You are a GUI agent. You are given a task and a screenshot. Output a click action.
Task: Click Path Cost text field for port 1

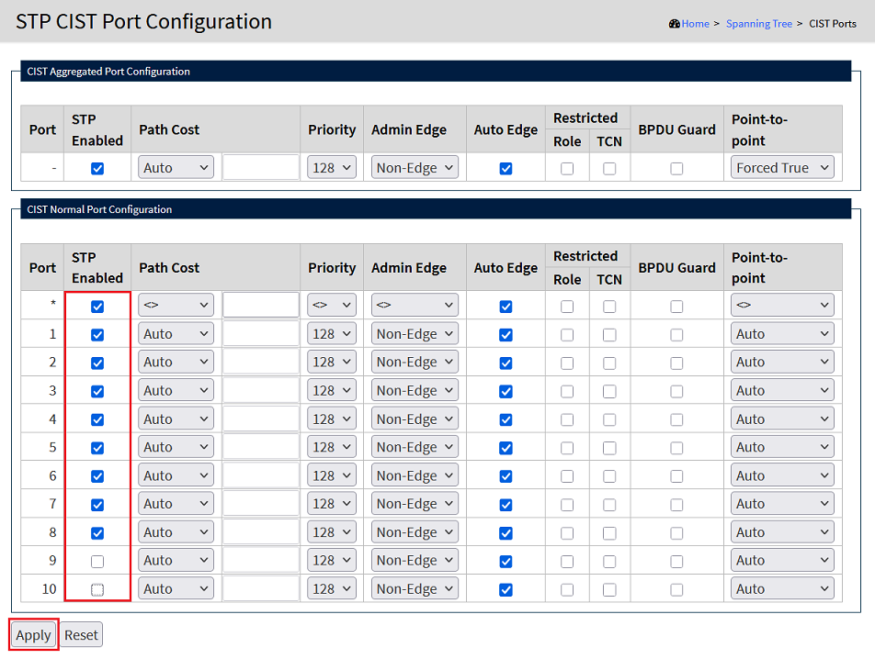coord(261,335)
